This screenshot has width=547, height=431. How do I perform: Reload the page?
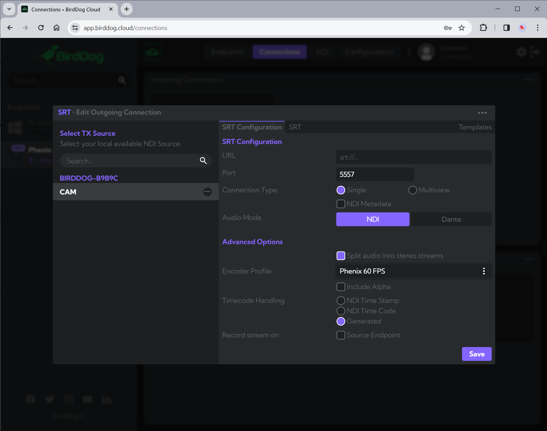click(x=41, y=28)
